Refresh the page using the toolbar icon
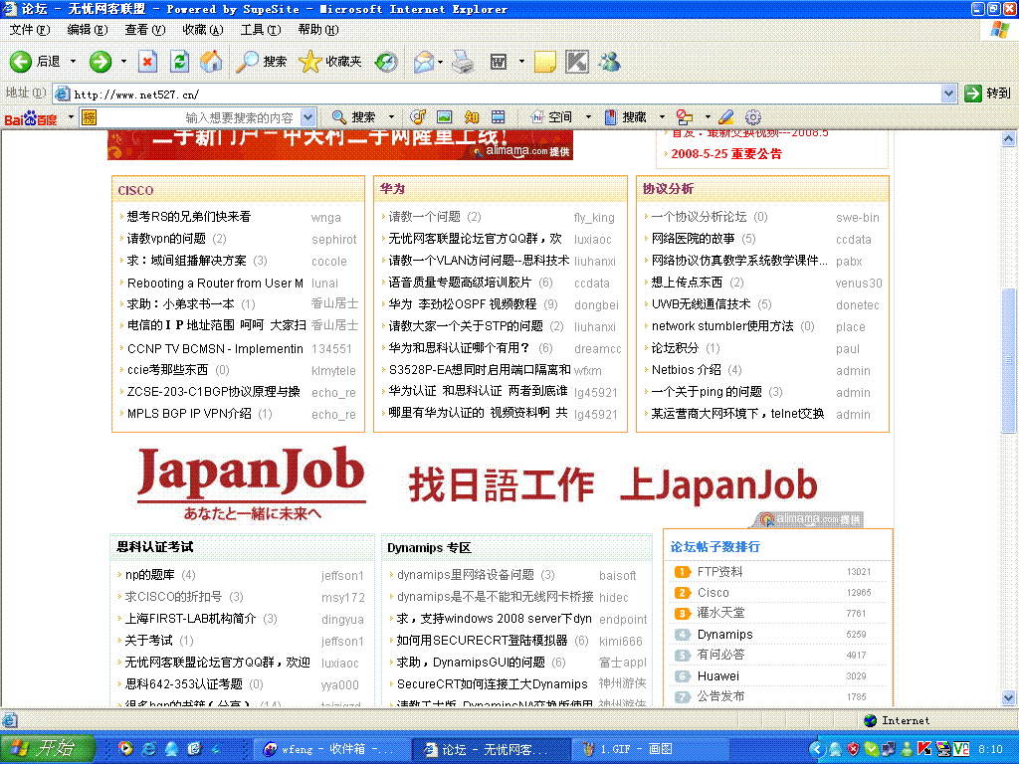The image size is (1019, 764). tap(179, 62)
